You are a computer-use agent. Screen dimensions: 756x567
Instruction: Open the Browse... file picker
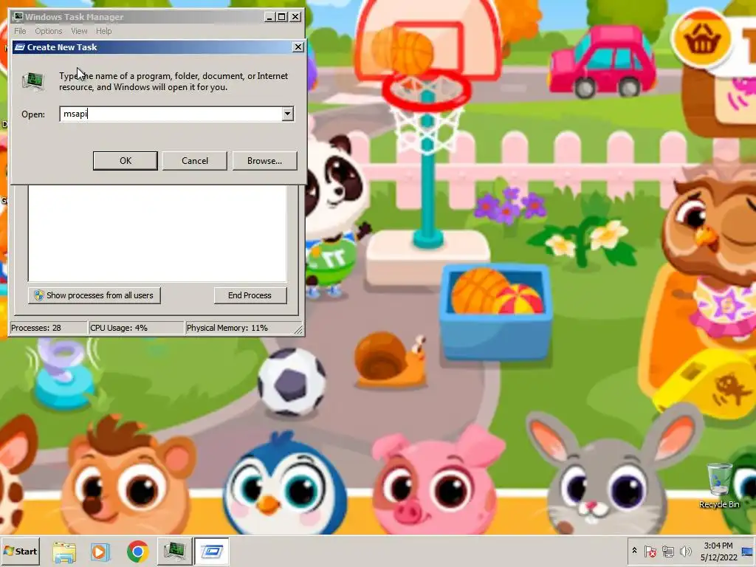(x=265, y=160)
